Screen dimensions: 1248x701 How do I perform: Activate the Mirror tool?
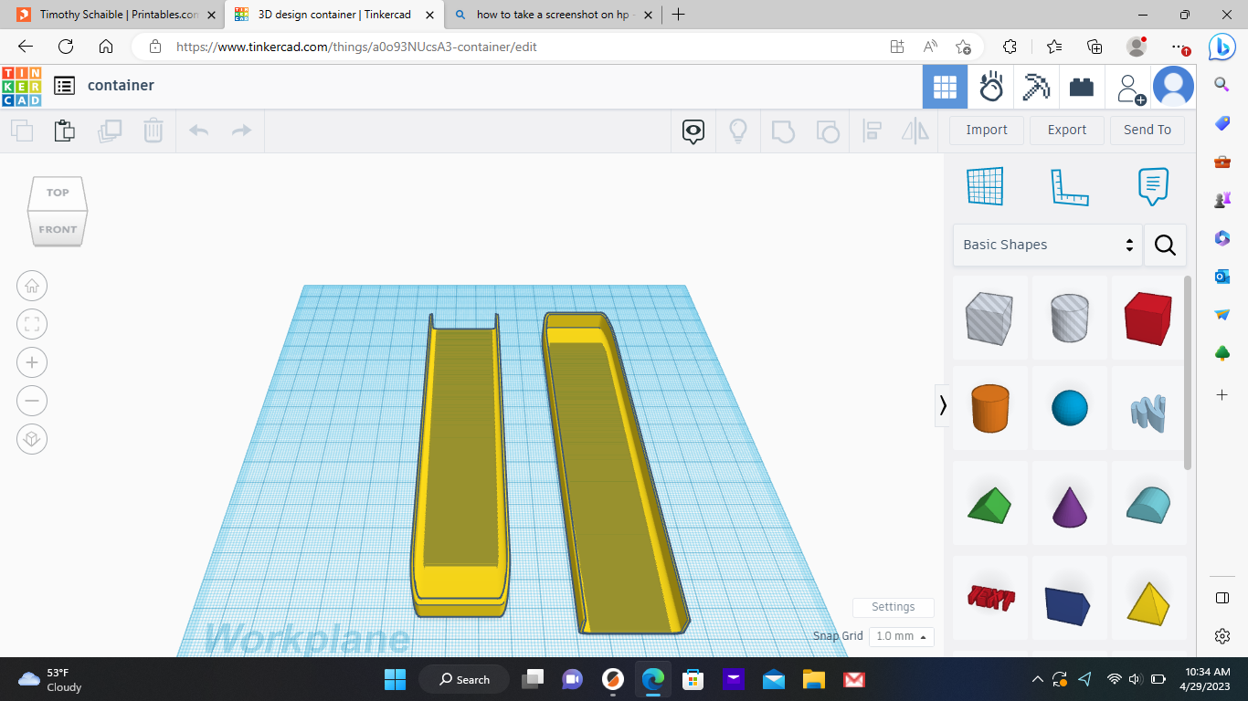click(915, 131)
